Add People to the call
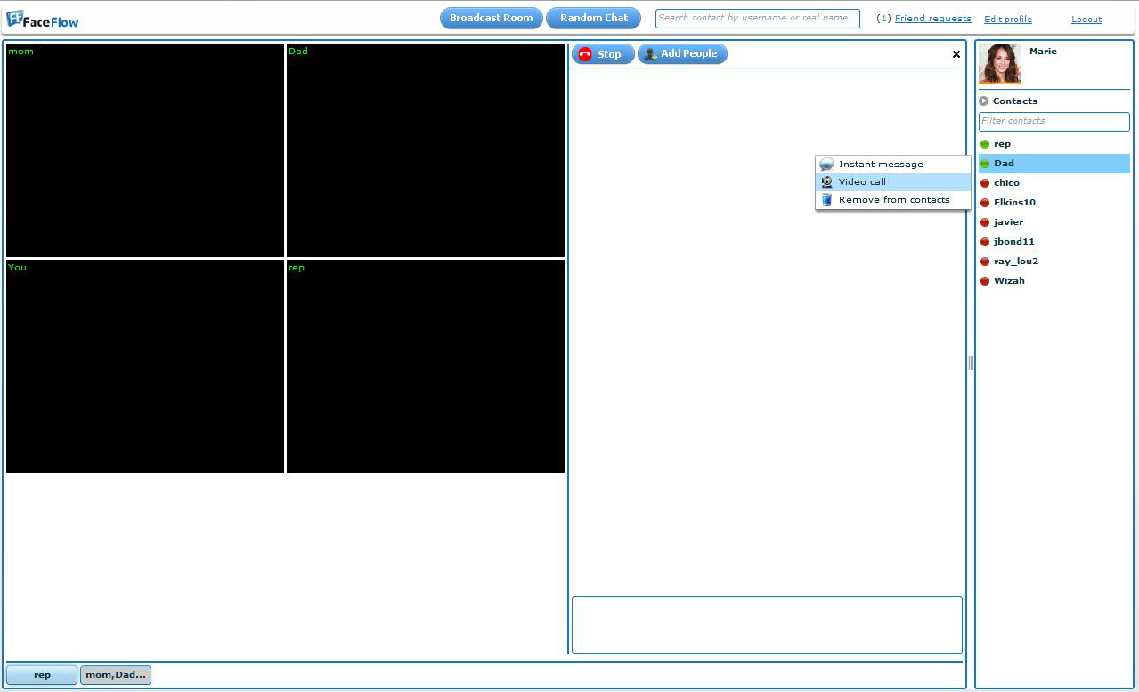This screenshot has height=692, width=1139. pos(682,54)
